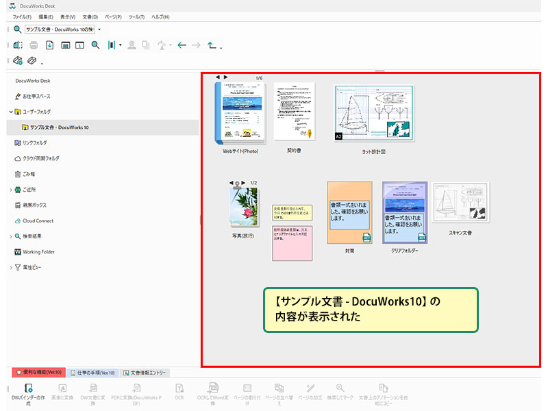Click the scan document toolbar icon
The image size is (548, 411).
pyautogui.click(x=18, y=45)
